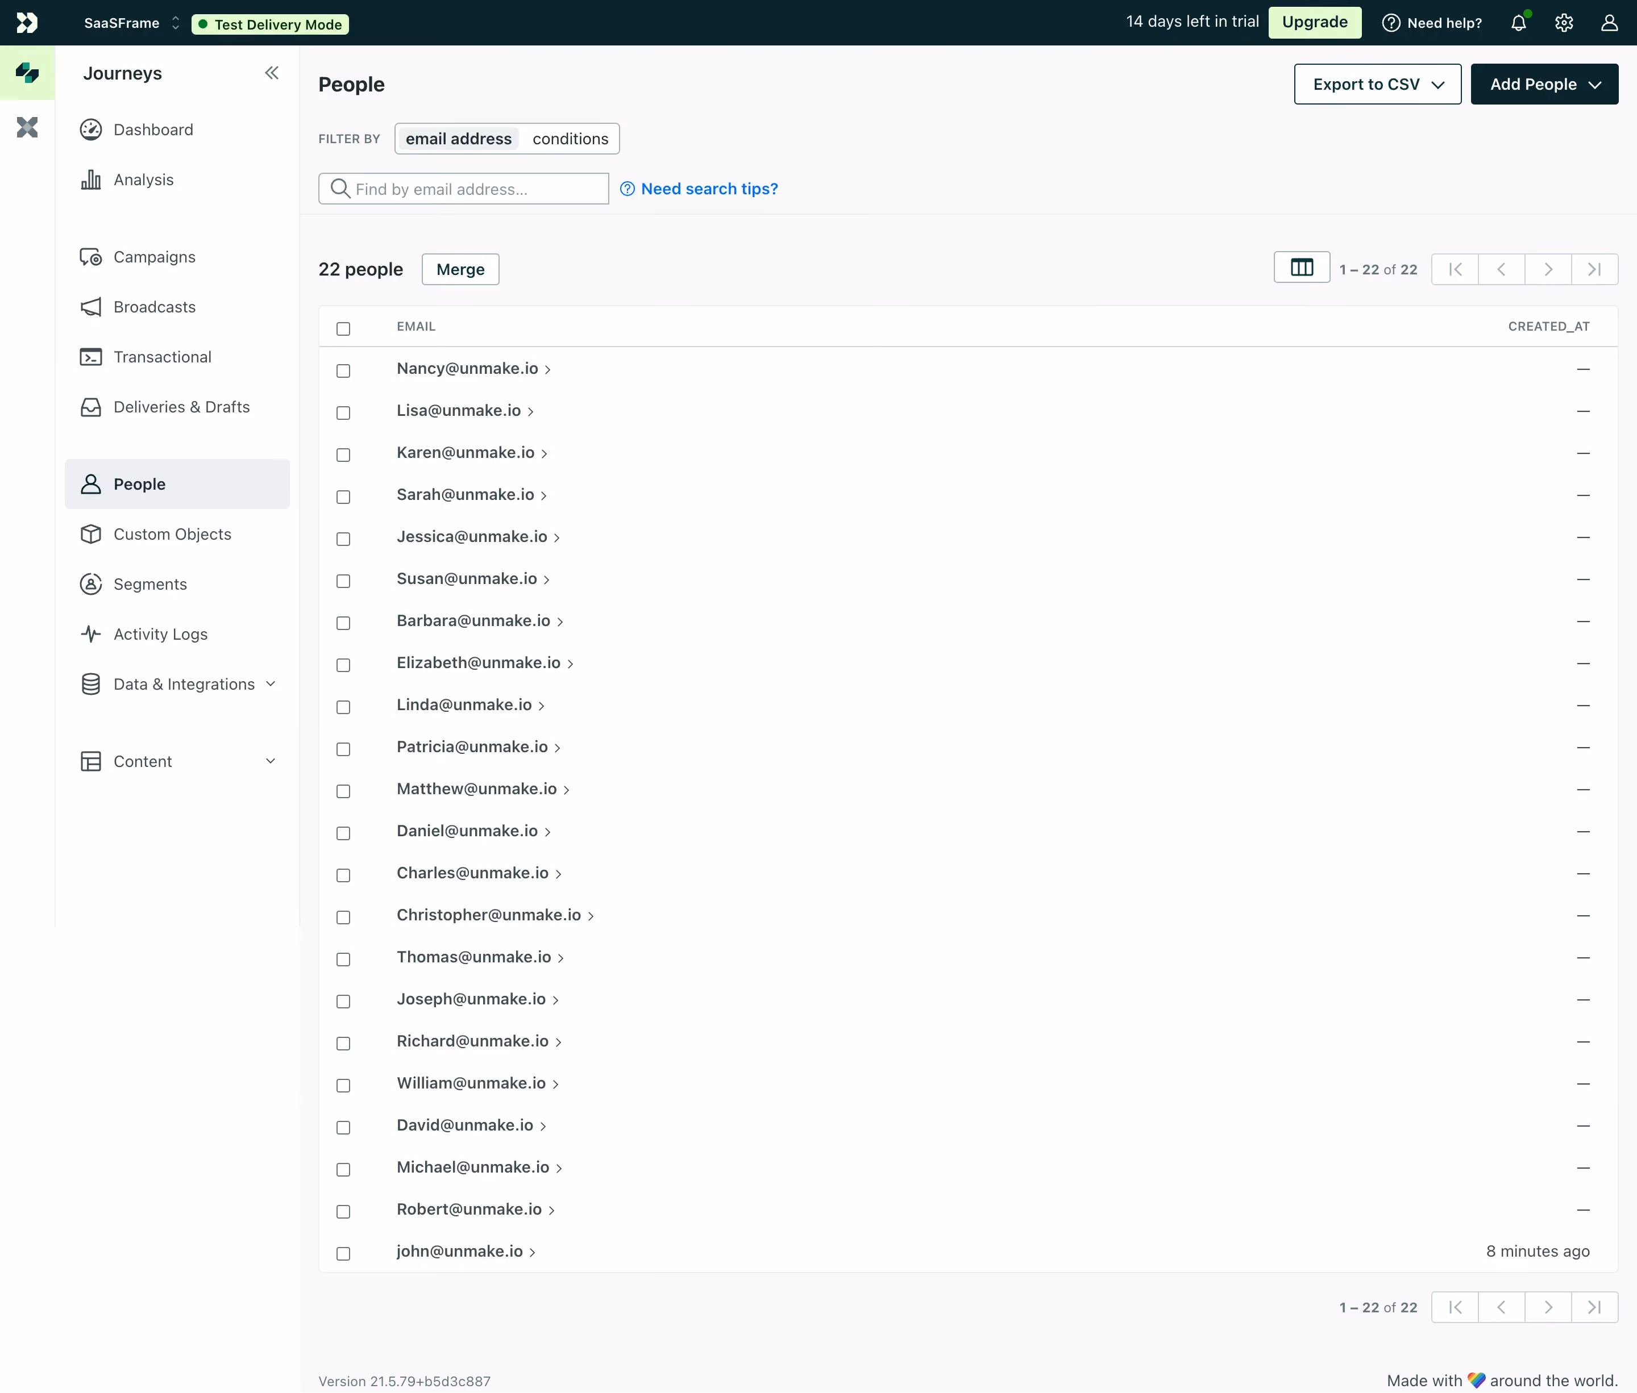
Task: Go to previous page in top pagination
Action: coord(1502,269)
